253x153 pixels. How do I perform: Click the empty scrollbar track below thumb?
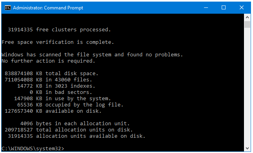(247, 86)
